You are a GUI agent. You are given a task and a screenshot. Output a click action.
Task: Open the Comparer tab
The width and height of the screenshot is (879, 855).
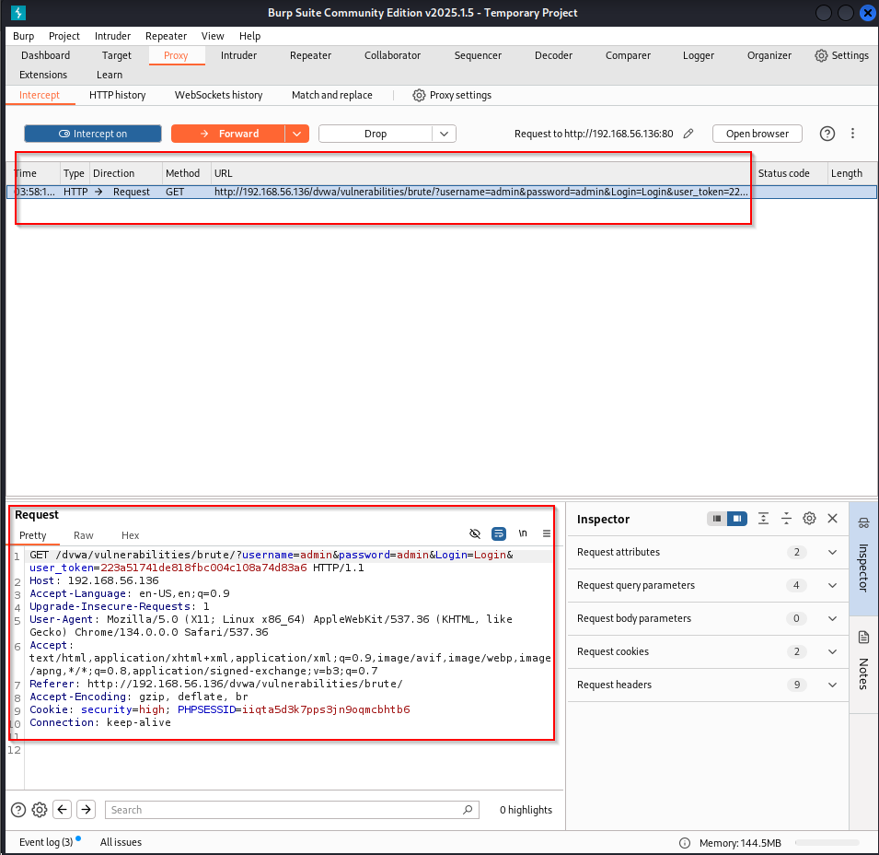[x=628, y=55]
